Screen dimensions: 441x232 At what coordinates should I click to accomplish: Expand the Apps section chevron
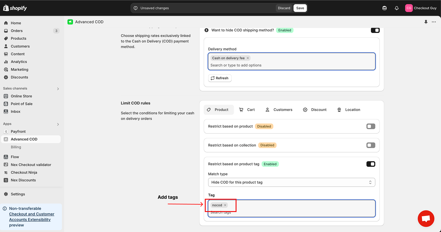coord(58,124)
